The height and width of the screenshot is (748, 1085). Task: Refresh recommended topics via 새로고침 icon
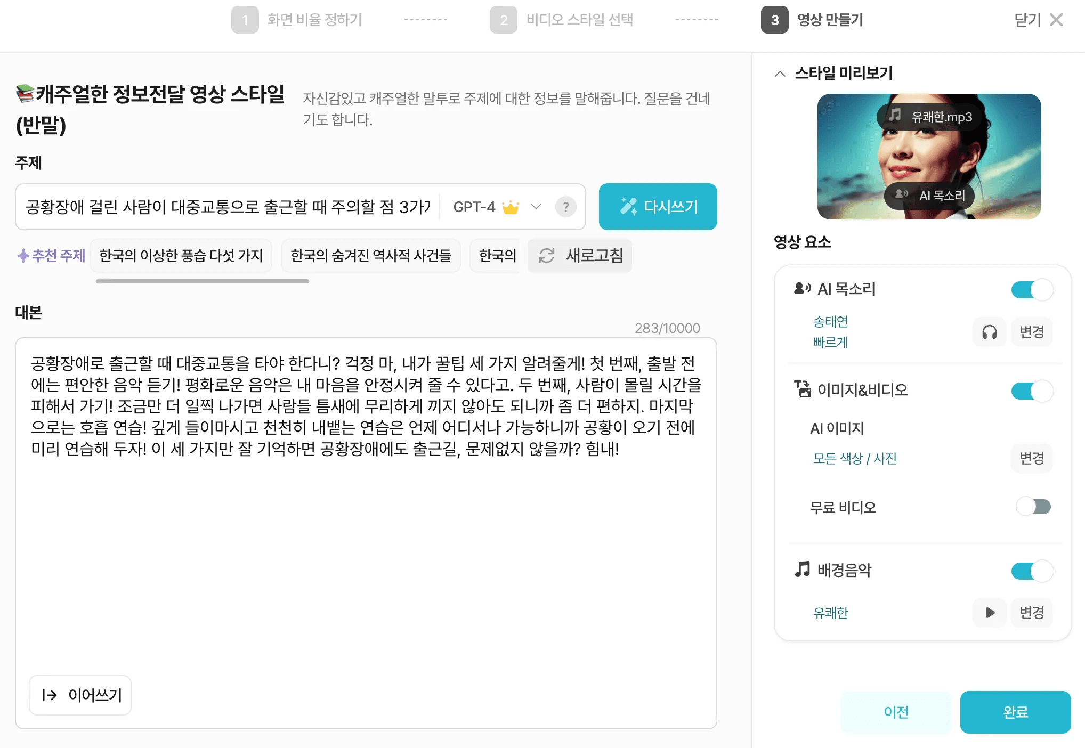[x=546, y=256]
